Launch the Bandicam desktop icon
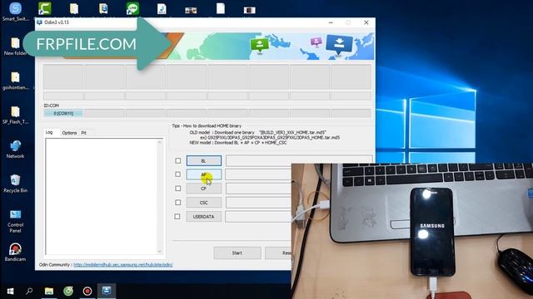The height and width of the screenshot is (299, 533). tap(15, 252)
